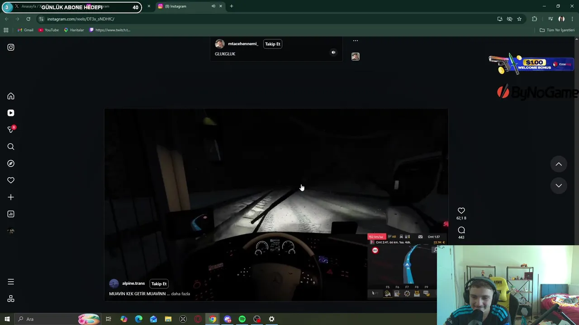Open alpine.trans profile avatar
Viewport: 579px width, 325px height.
pos(114,283)
